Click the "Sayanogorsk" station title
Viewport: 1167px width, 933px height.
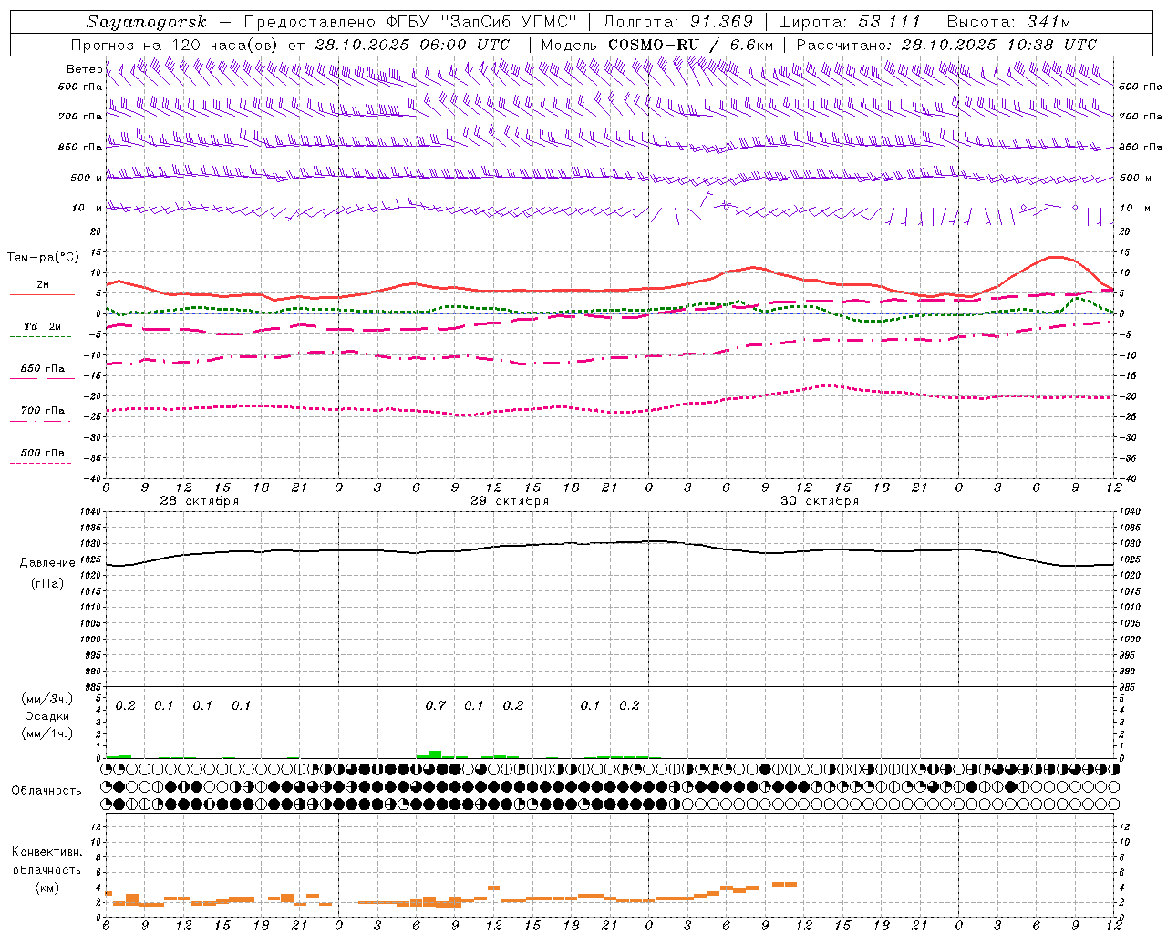147,22
